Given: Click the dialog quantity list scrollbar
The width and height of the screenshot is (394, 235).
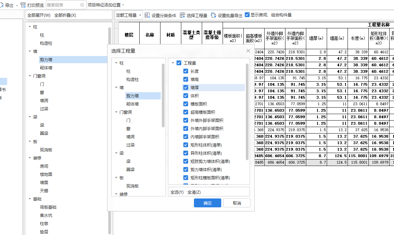Looking at the screenshot, I should [247, 112].
